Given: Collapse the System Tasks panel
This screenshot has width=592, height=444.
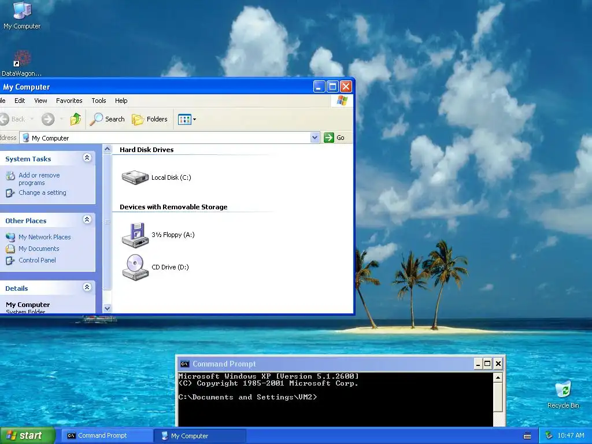Looking at the screenshot, I should (x=87, y=158).
